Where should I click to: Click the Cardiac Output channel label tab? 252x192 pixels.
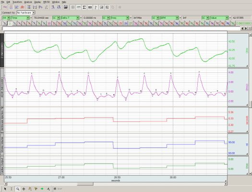2,166
